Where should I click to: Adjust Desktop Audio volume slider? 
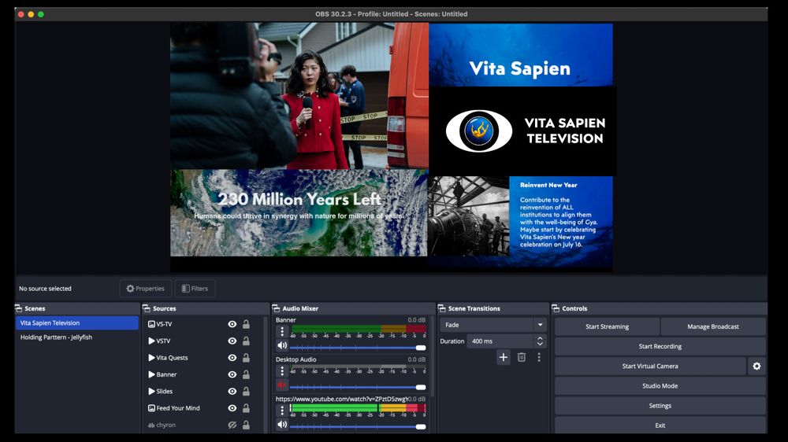[358, 387]
